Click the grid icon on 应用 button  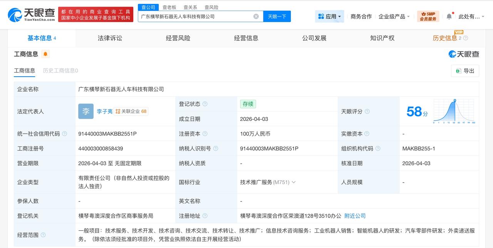click(x=321, y=16)
